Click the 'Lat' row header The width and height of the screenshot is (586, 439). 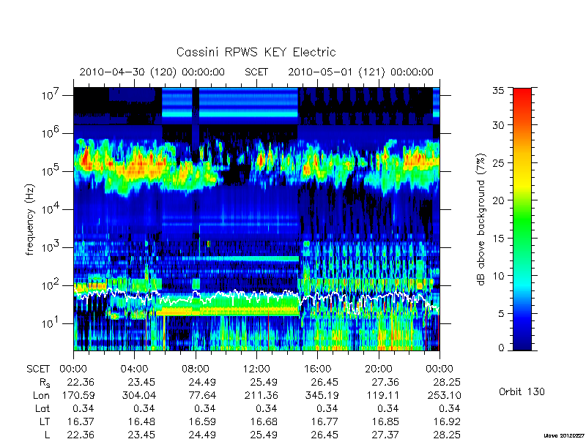(42, 408)
